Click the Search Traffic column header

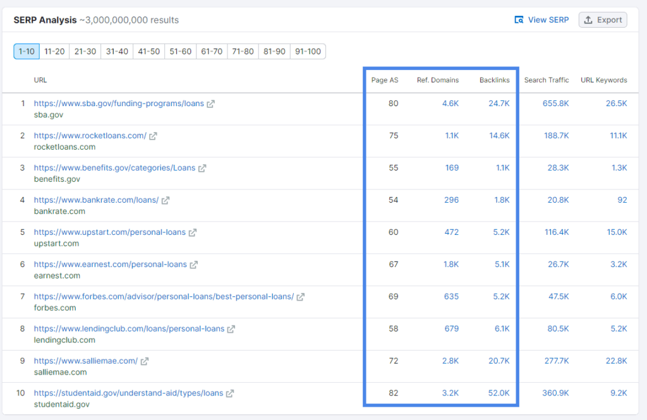(547, 80)
